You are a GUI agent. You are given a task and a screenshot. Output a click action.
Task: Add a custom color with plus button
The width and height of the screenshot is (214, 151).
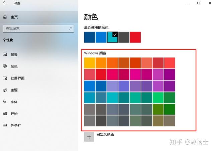tap(89, 137)
